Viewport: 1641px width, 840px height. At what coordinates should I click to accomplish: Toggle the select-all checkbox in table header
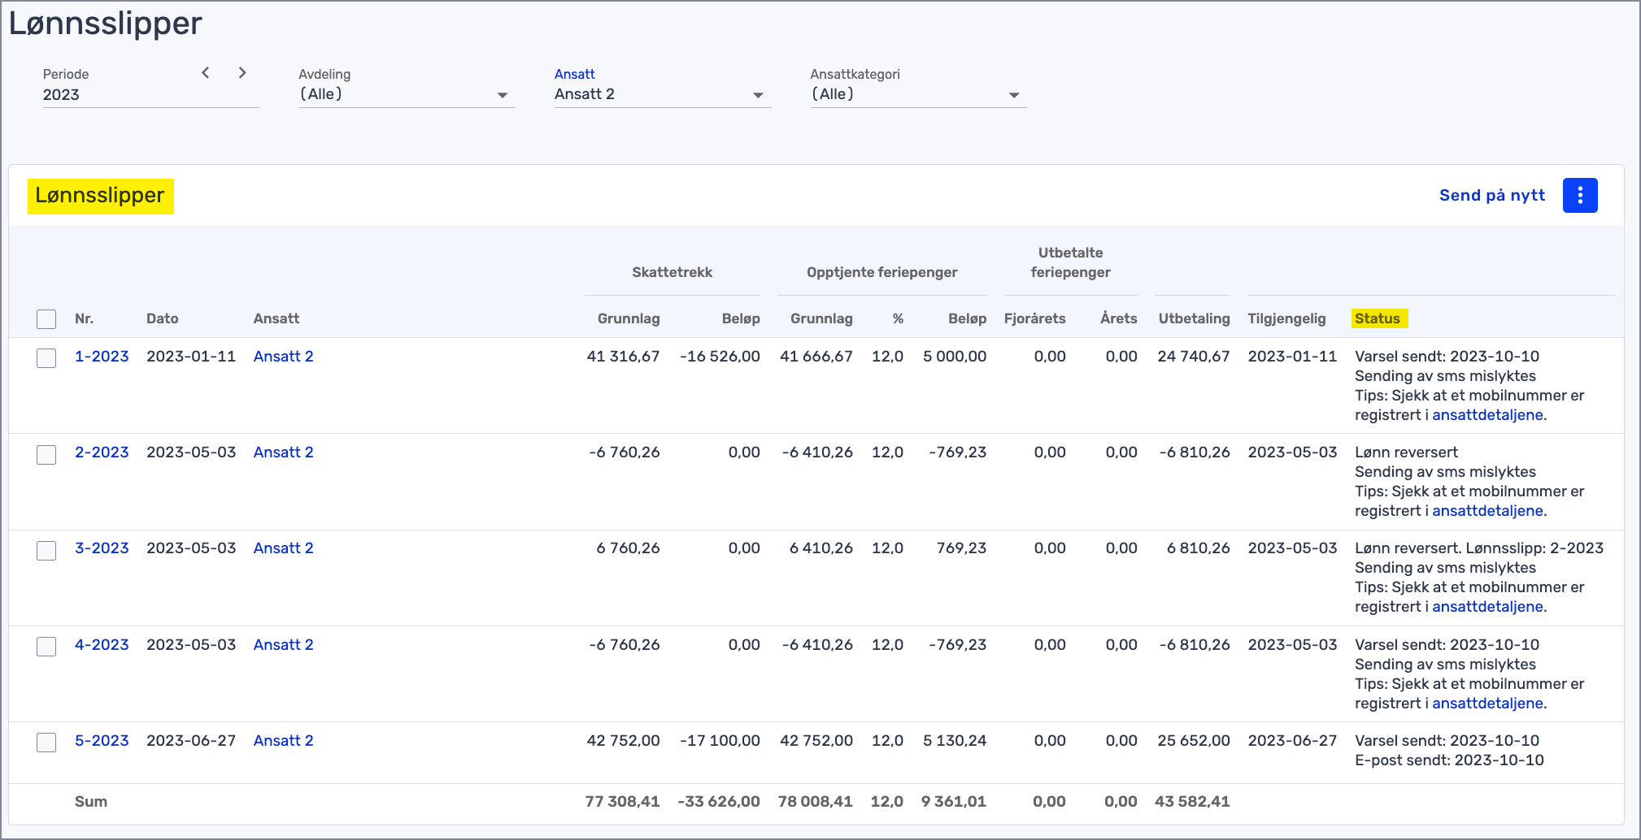46,319
